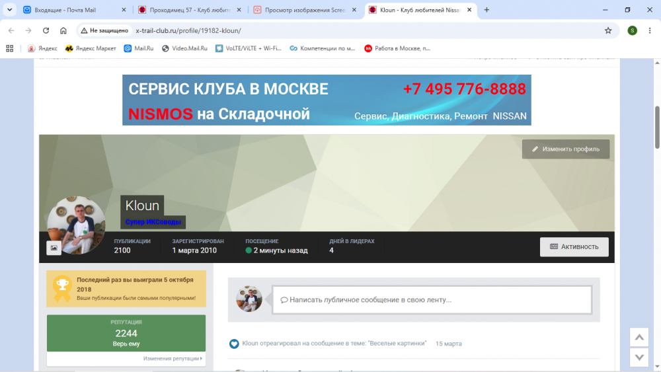Image resolution: width=661 pixels, height=372 pixels.
Task: Switch to the Просмотр изображения tab
Action: tap(305, 10)
